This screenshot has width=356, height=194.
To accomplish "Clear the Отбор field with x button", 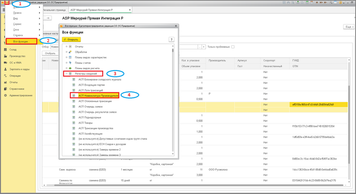I will 204,47.
